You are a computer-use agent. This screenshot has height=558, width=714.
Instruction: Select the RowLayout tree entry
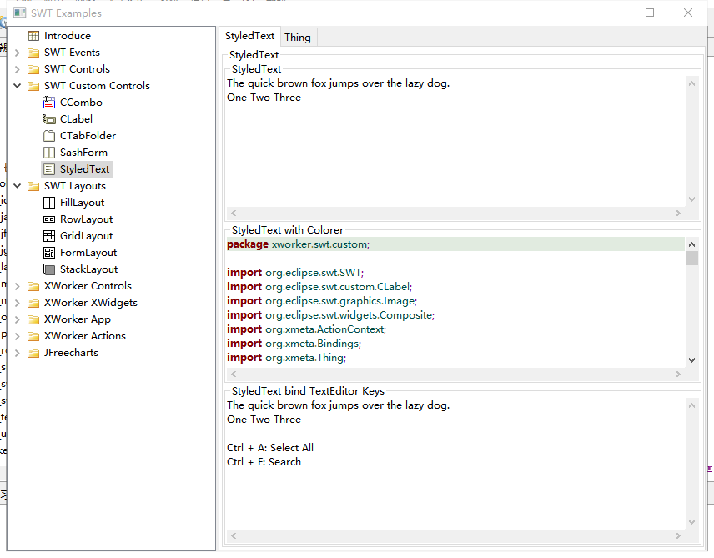coord(86,219)
